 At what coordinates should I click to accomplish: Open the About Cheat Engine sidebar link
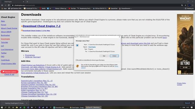point(9,28)
